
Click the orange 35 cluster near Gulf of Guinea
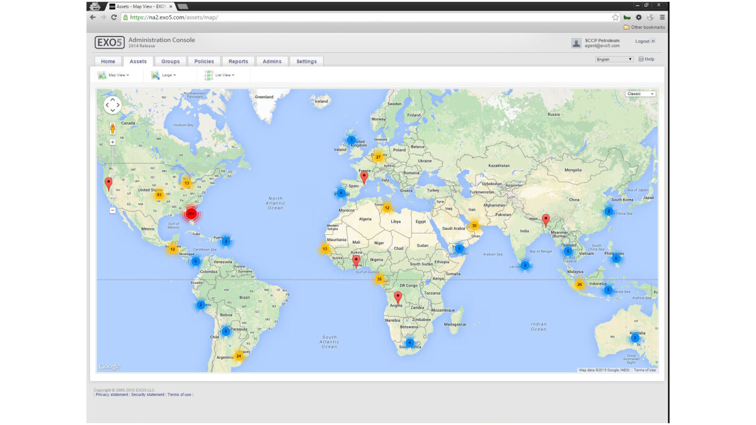click(379, 278)
